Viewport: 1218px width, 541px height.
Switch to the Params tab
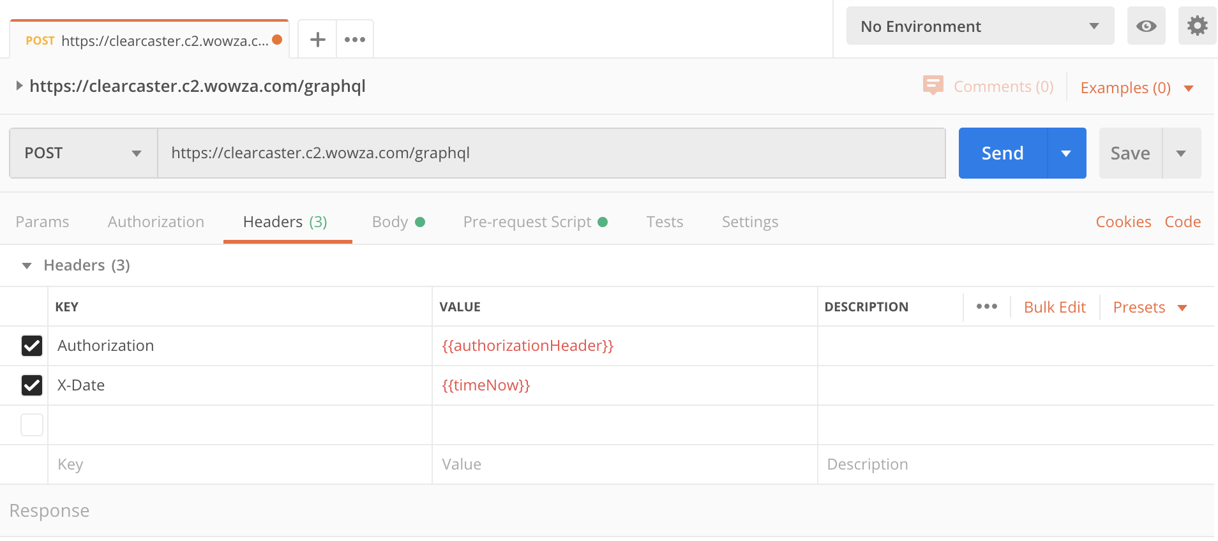click(x=42, y=221)
